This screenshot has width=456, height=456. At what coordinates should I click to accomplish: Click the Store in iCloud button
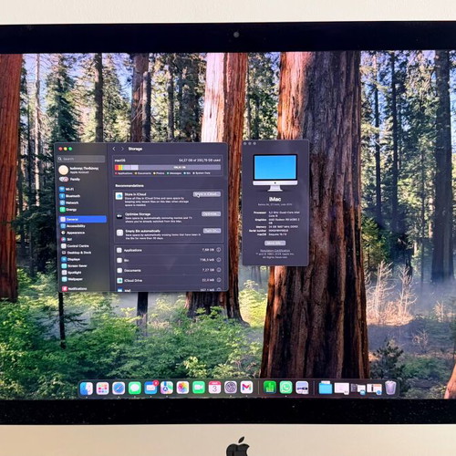pos(207,194)
